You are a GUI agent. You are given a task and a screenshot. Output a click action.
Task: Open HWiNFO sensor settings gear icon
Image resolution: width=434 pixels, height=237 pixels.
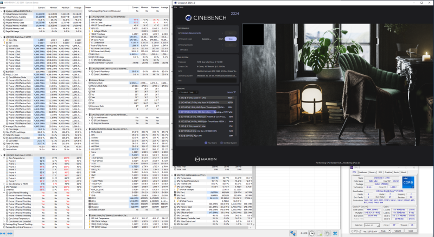point(327,233)
